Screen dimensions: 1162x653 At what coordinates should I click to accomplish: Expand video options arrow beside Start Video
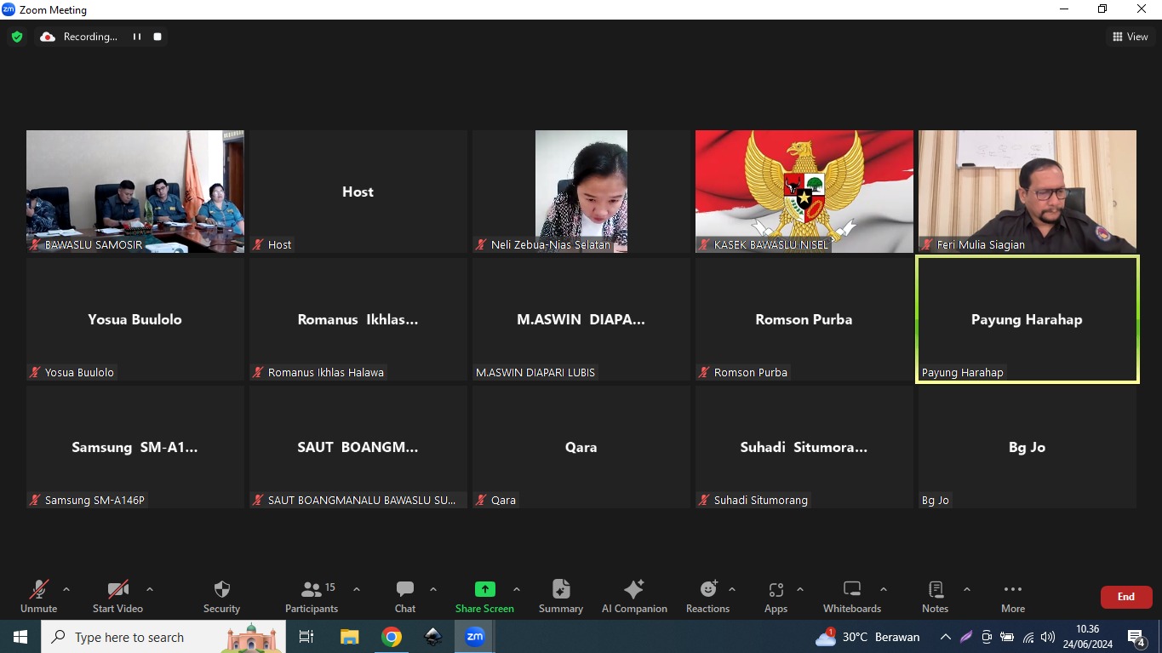[x=150, y=589]
